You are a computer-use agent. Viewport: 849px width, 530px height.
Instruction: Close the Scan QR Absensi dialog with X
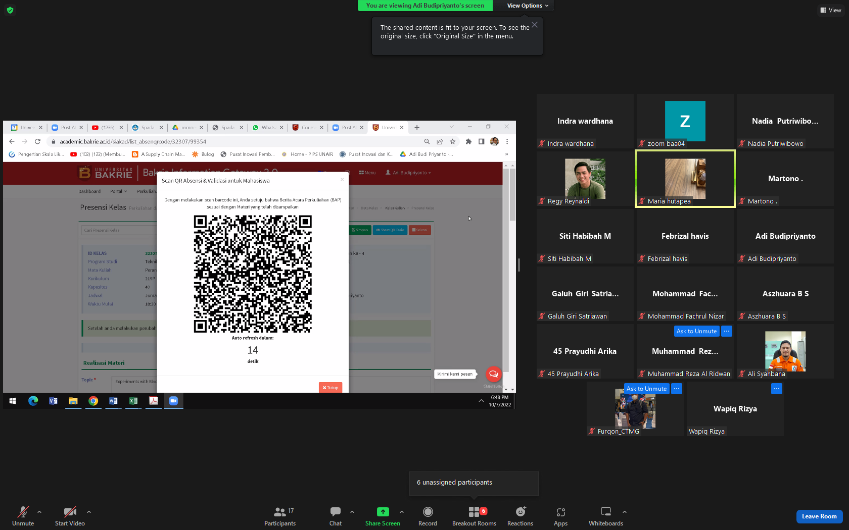[342, 179]
